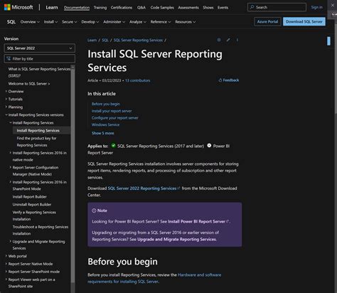The image size is (337, 293).
Task: Go to SQL Server Reporting Services breadcrumb
Action: pos(138,40)
